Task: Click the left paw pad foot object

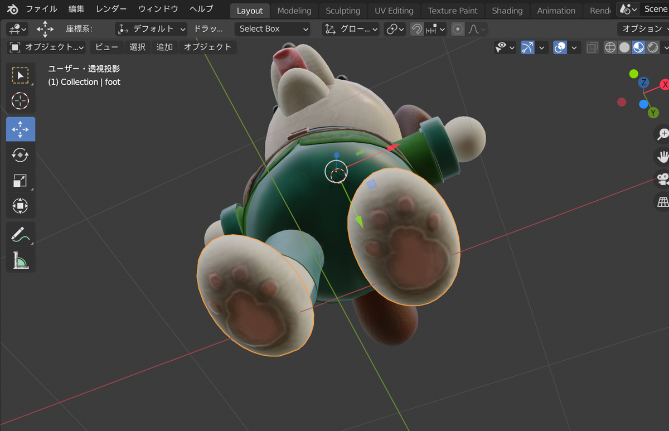Action: (255, 295)
